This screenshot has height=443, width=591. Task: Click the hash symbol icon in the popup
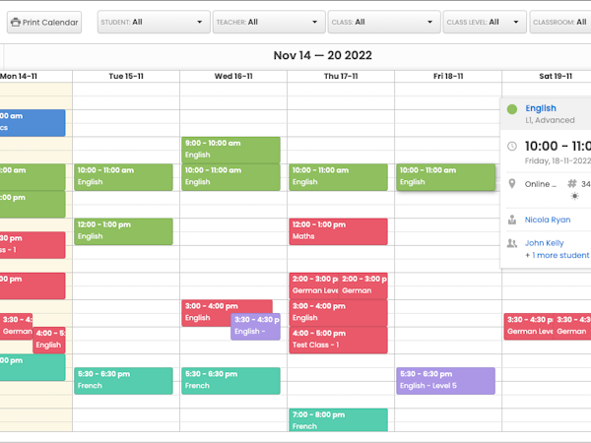[572, 184]
